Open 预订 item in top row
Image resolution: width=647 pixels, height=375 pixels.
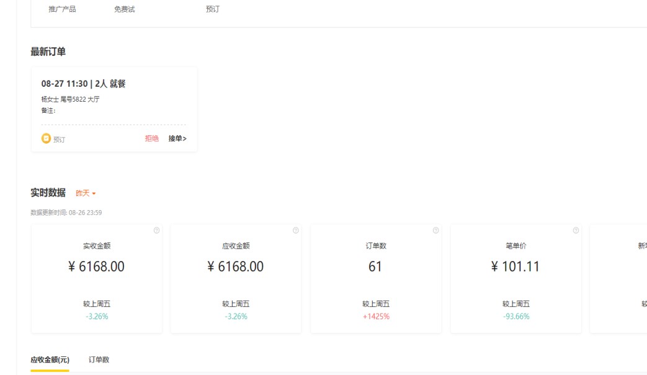[x=212, y=9]
